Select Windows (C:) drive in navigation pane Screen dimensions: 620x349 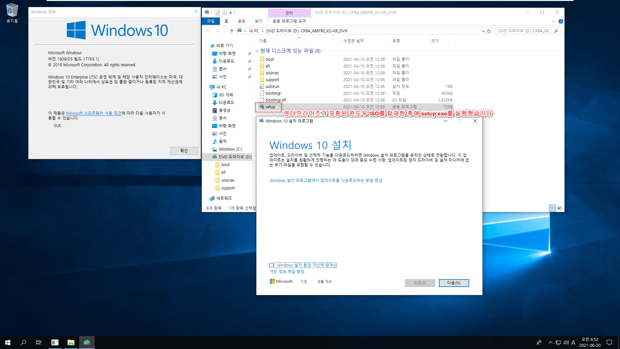click(230, 149)
